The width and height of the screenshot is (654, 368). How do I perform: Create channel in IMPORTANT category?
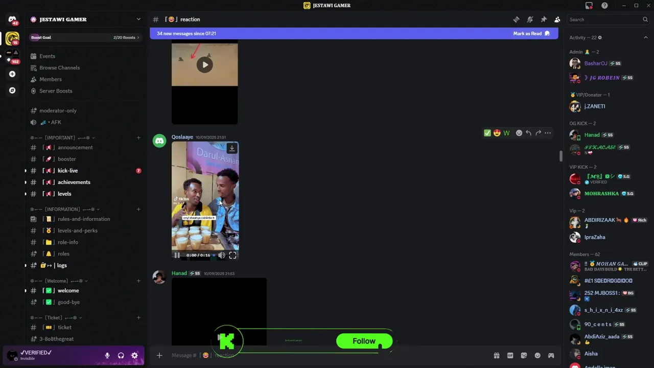[x=138, y=137]
